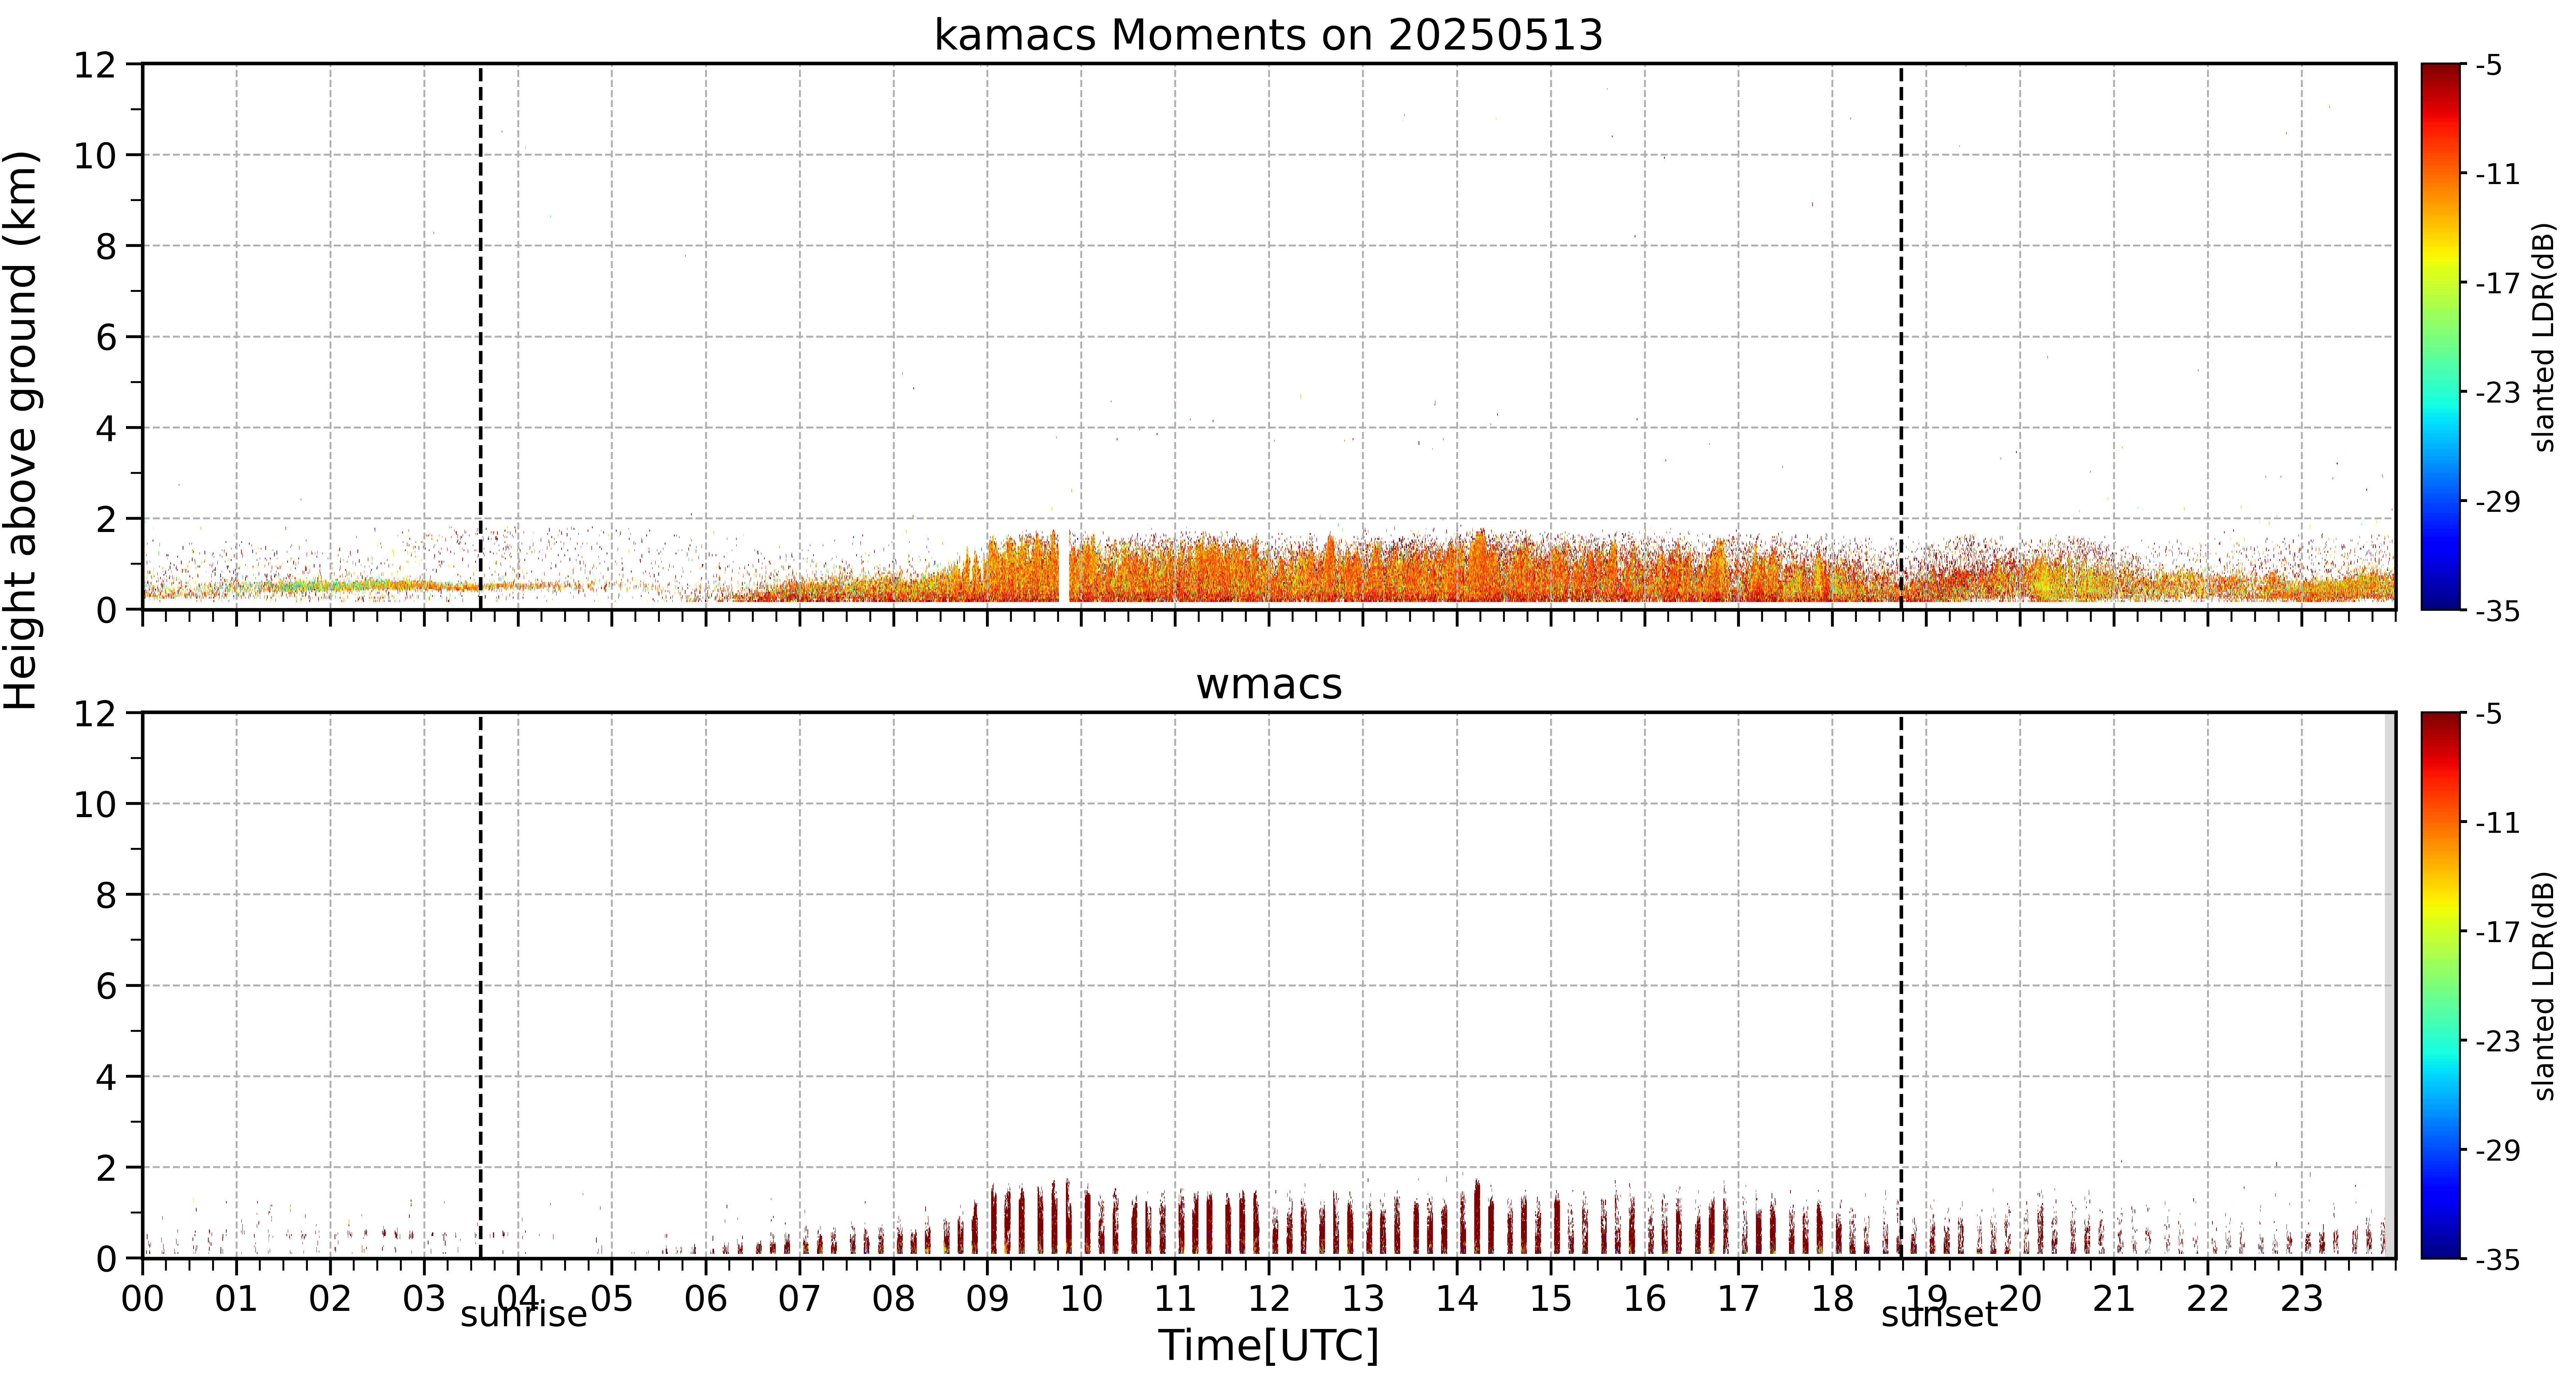The image size is (2576, 1386).
Task: Click x-axis time tick '23'
Action: coord(2302,1299)
